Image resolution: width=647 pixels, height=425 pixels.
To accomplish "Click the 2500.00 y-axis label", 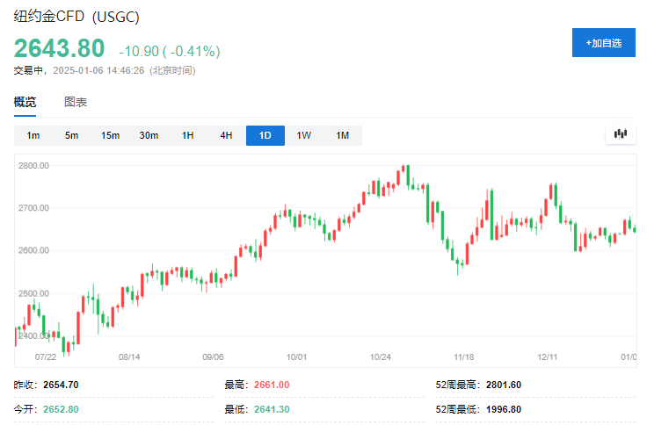I will point(33,293).
